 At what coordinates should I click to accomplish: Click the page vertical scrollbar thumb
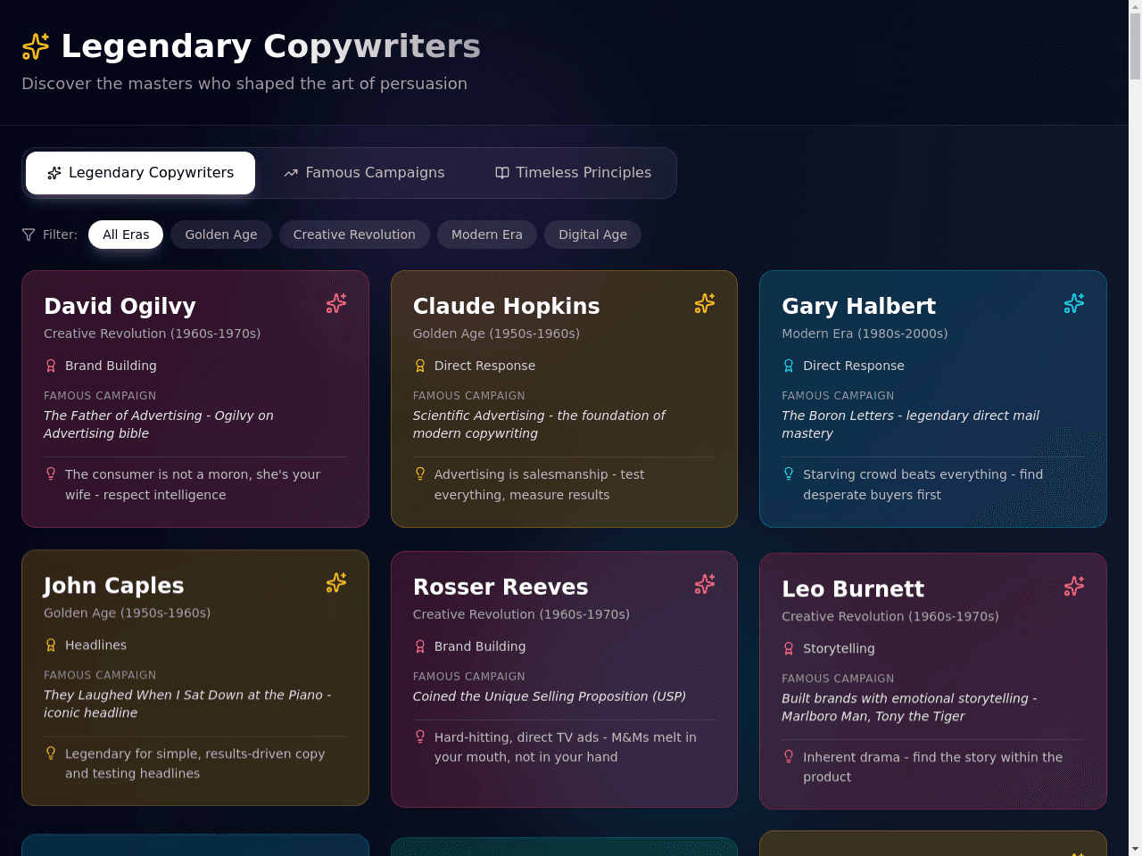click(x=1135, y=46)
